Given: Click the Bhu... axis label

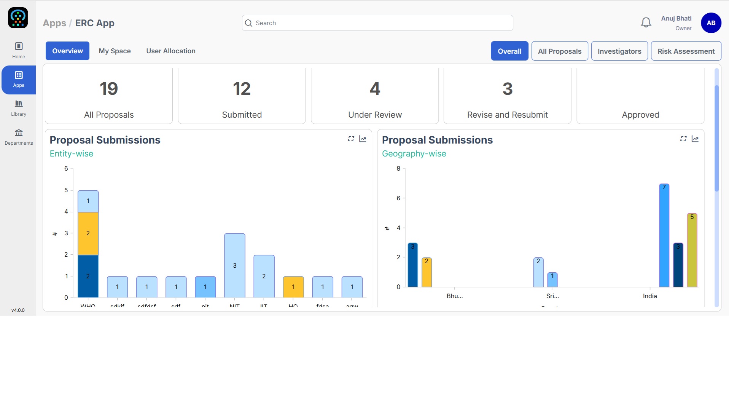Looking at the screenshot, I should pos(455,296).
